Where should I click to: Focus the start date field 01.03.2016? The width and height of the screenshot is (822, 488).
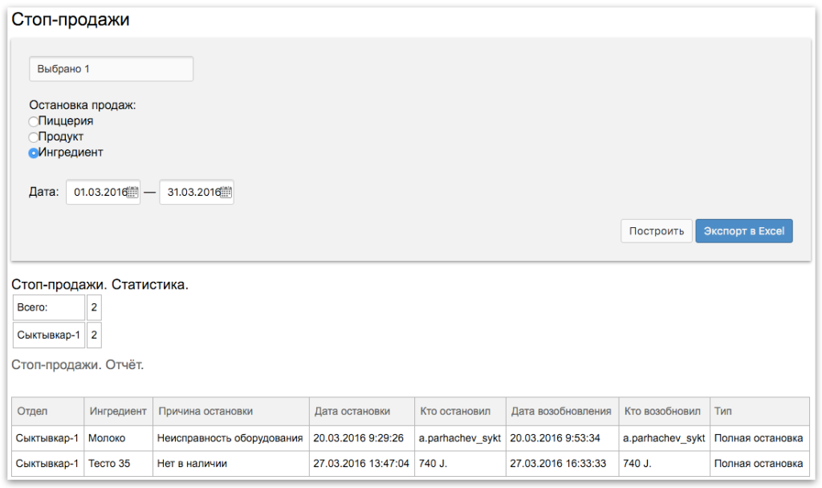104,193
